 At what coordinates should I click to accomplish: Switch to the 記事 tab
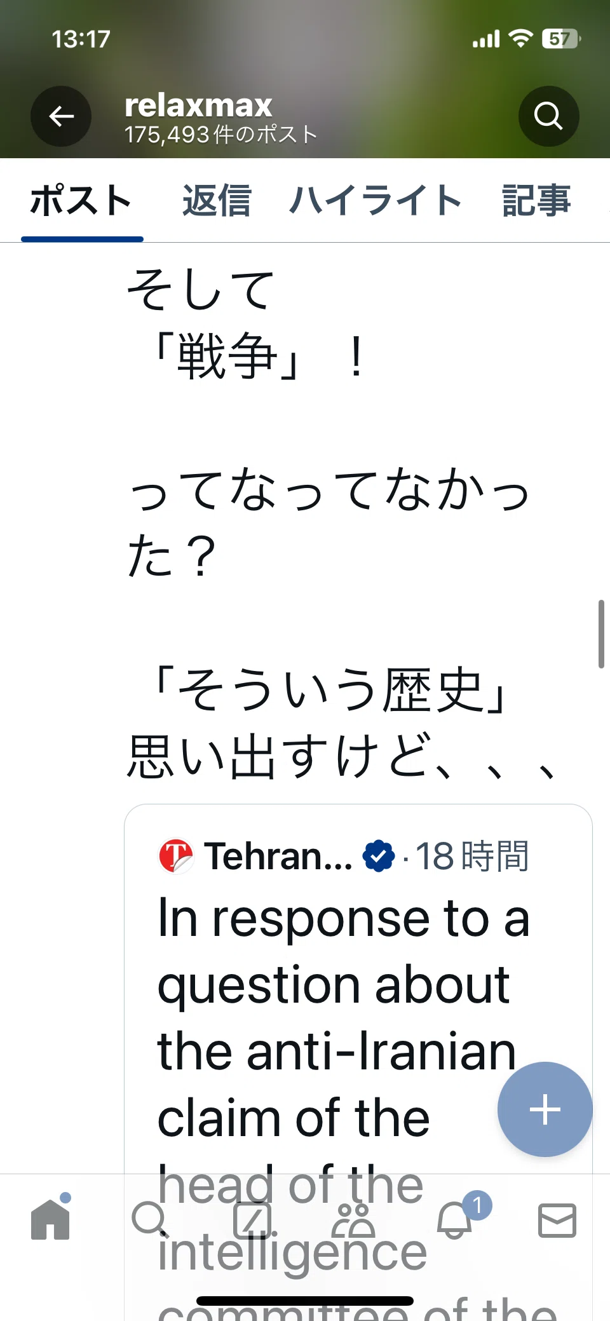click(536, 201)
